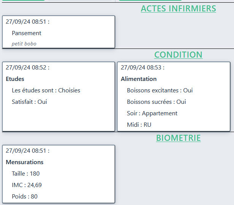Select the "Soir : Appartement" line
This screenshot has height=205, width=234.
click(x=152, y=113)
